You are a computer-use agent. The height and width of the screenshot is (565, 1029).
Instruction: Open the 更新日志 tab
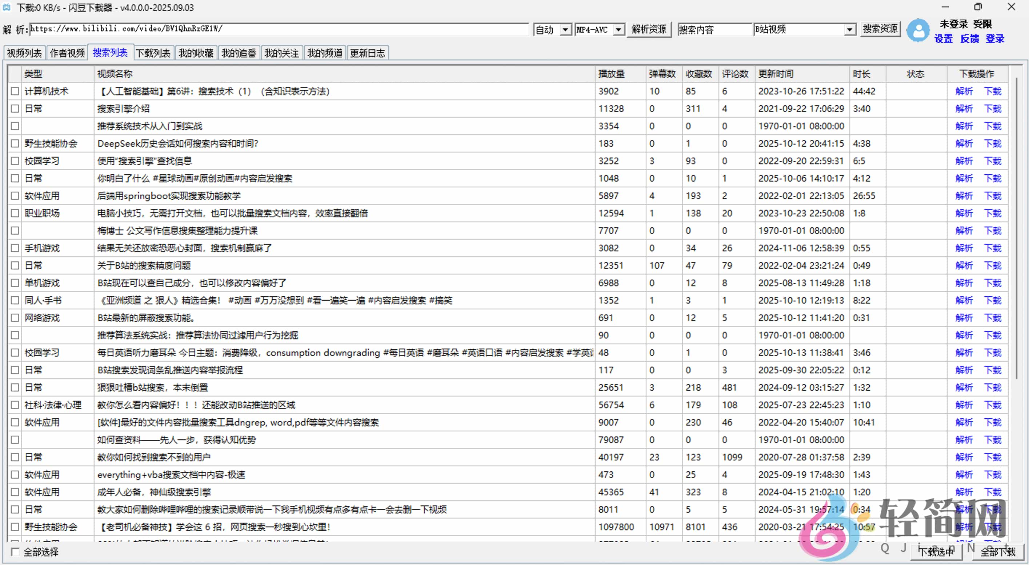[x=368, y=52]
